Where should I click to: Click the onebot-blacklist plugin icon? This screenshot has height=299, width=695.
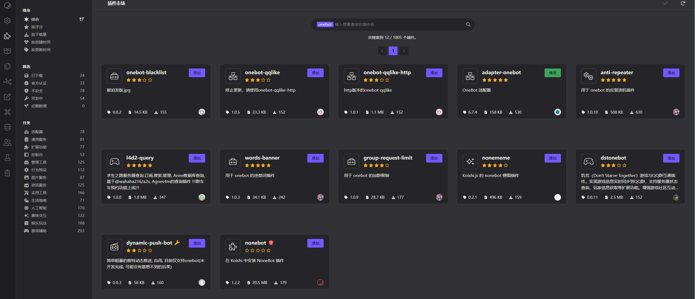tap(114, 76)
